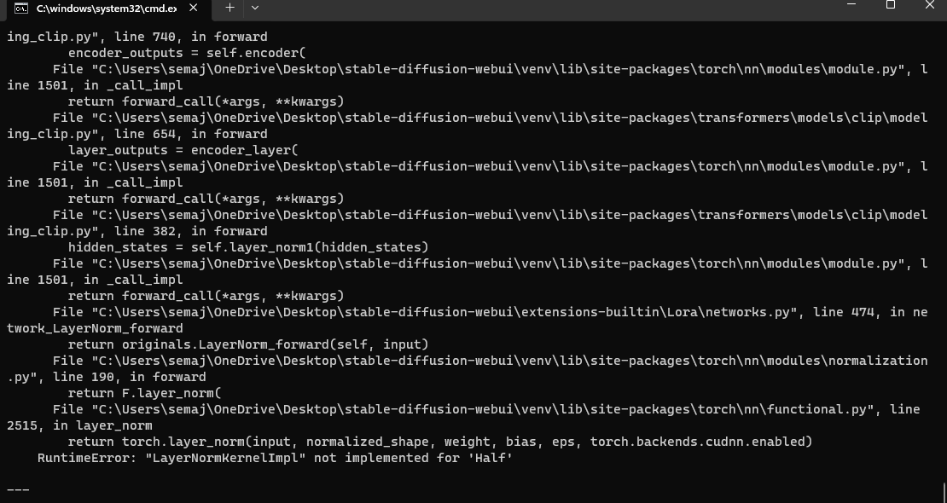Image resolution: width=947 pixels, height=503 pixels.
Task: Close the terminal window
Action: [x=929, y=5]
